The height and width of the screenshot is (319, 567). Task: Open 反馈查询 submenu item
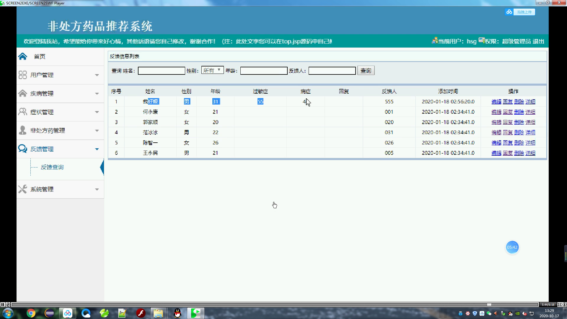52,167
